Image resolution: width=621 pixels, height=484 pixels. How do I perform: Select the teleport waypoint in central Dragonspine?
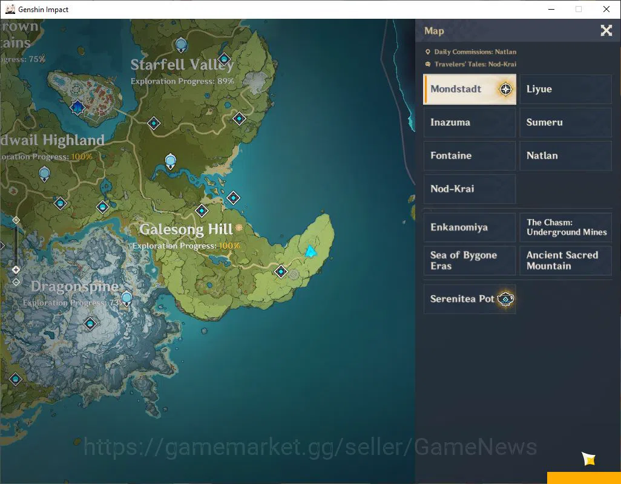[x=90, y=324]
